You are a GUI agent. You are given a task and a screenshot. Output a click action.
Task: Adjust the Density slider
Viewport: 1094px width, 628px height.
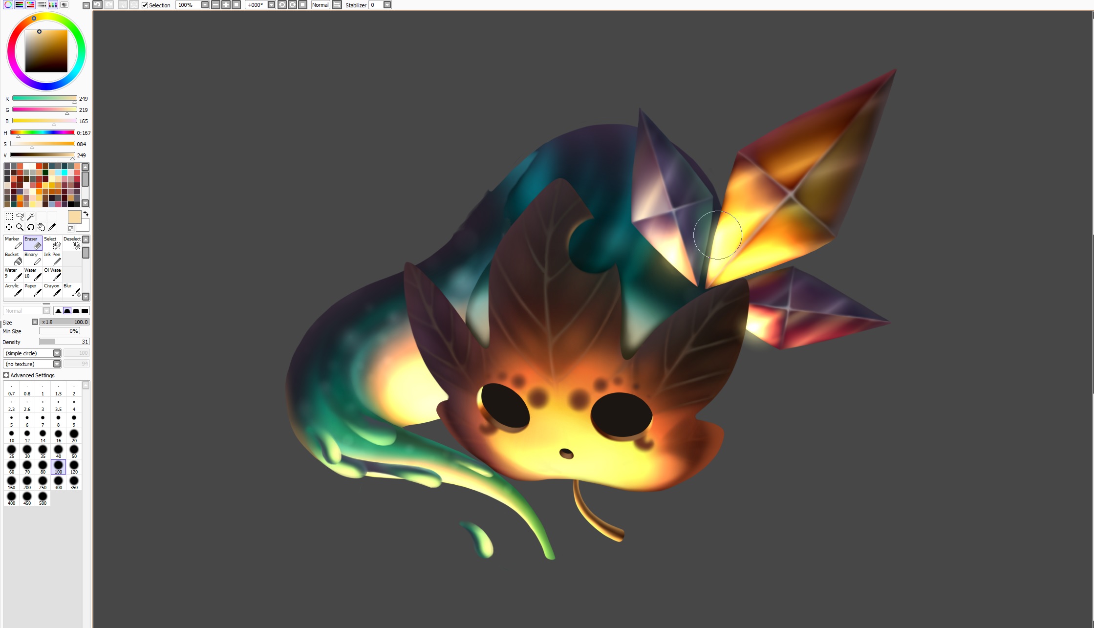pos(64,342)
